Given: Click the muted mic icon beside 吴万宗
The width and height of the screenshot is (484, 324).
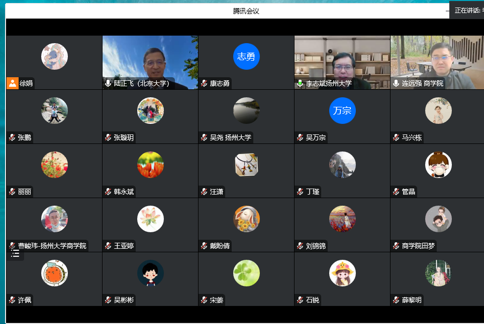Looking at the screenshot, I should (300, 137).
